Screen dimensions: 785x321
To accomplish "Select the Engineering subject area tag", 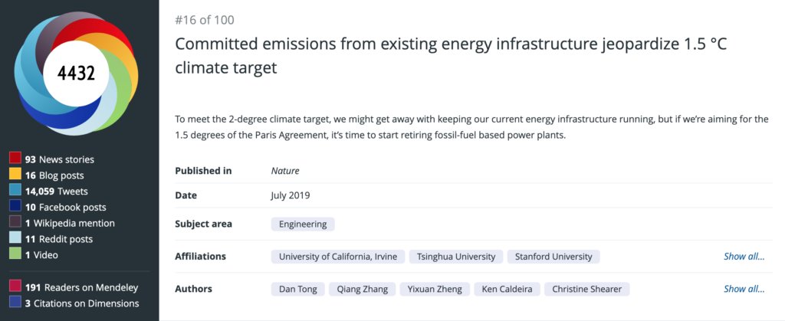I will pos(303,224).
